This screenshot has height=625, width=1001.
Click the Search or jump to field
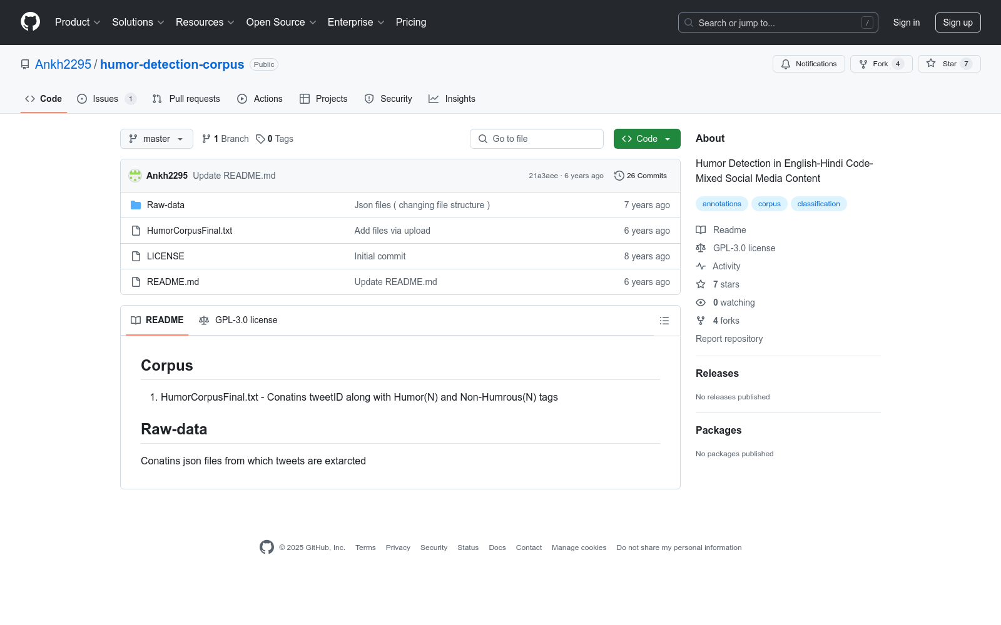coord(778,22)
